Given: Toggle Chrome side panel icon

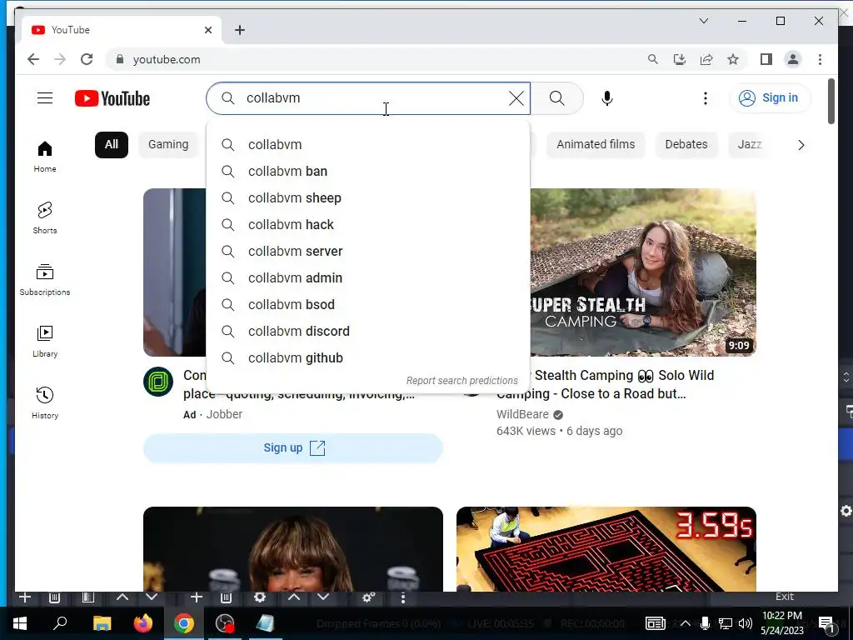Looking at the screenshot, I should click(766, 59).
